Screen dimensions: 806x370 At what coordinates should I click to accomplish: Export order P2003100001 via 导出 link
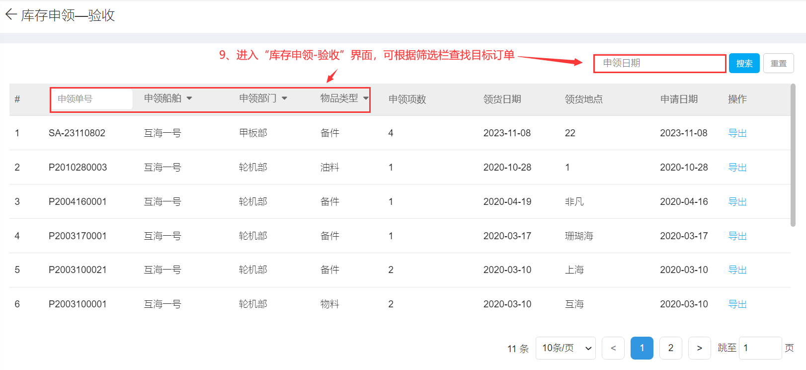[737, 304]
